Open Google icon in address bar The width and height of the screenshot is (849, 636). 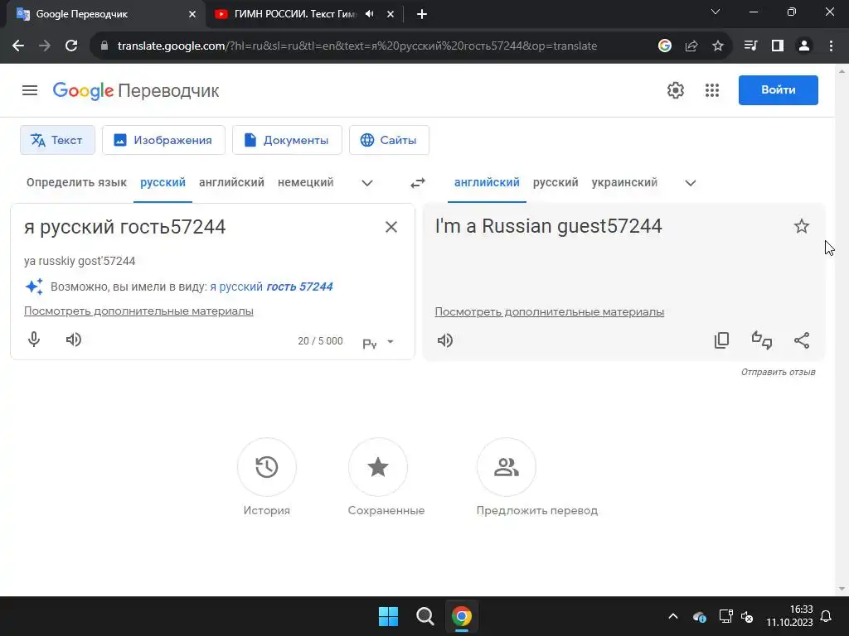click(665, 46)
